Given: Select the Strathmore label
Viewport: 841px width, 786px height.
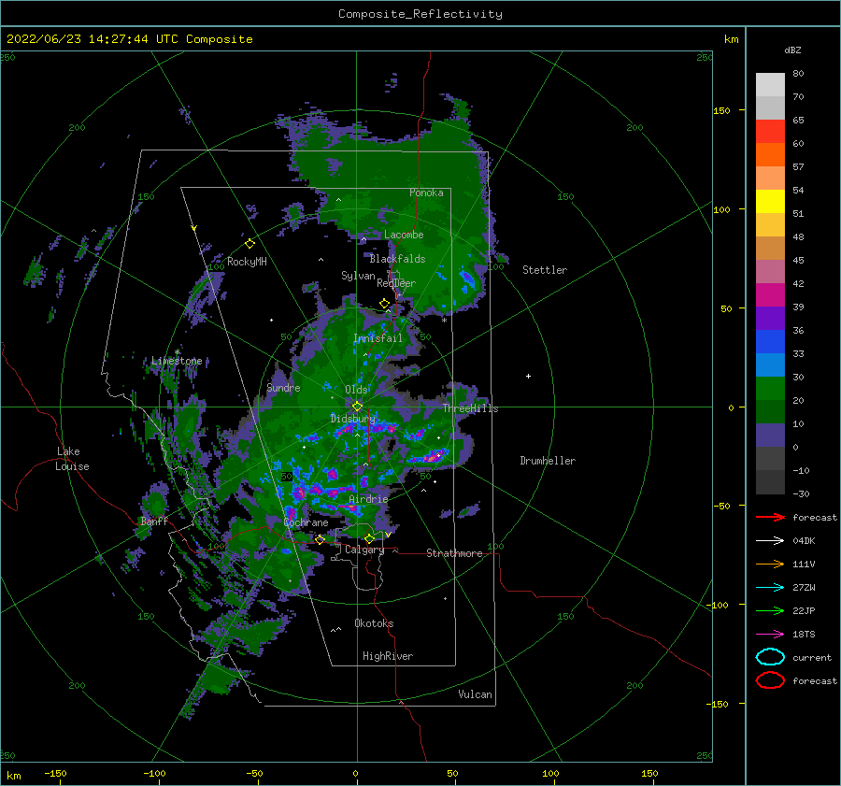Looking at the screenshot, I should coord(454,553).
